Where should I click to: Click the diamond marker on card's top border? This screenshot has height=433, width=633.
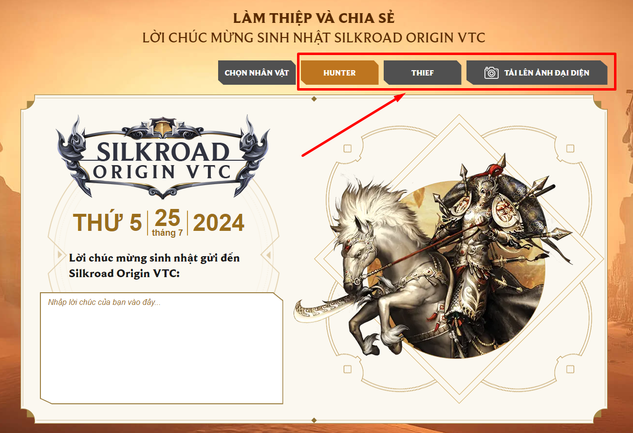(x=314, y=99)
